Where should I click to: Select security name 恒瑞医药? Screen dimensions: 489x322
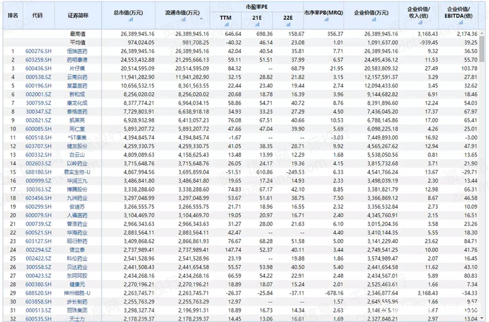tap(78, 51)
